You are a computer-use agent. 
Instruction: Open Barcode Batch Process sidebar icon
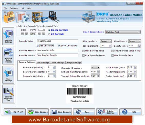pyautogui.click(x=8, y=56)
